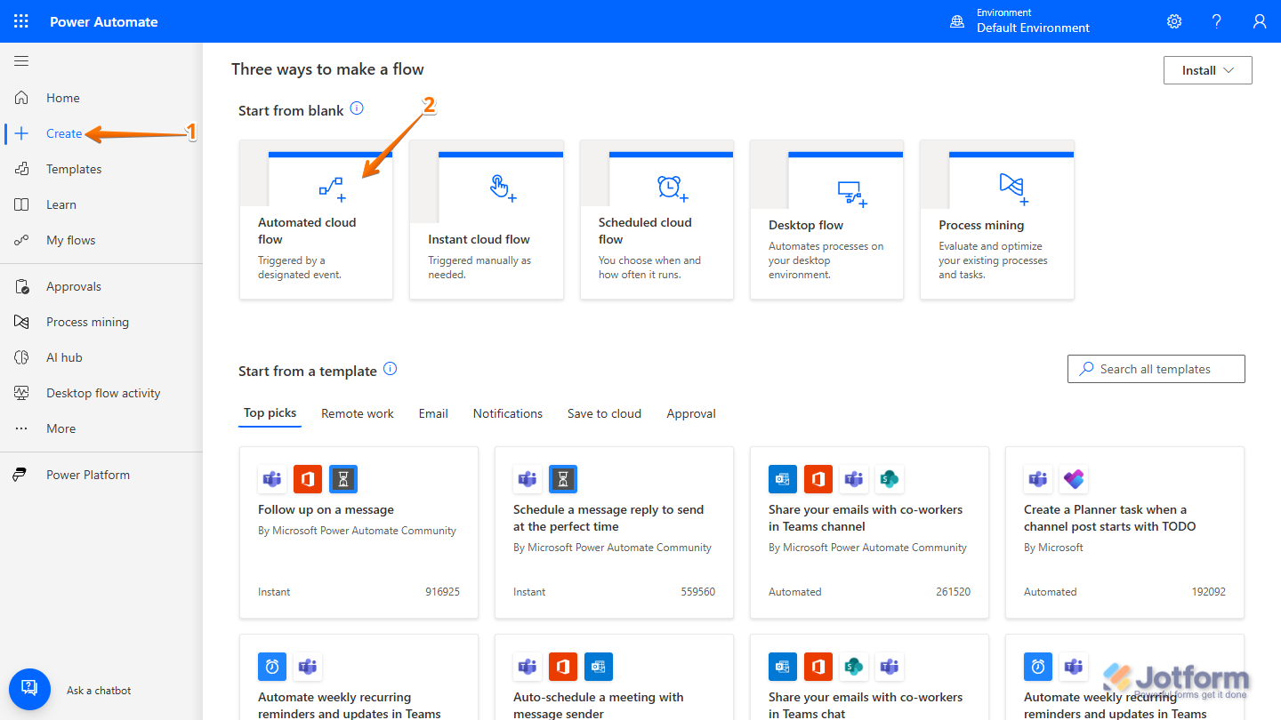Select the Approvals icon in the sidebar

click(21, 285)
